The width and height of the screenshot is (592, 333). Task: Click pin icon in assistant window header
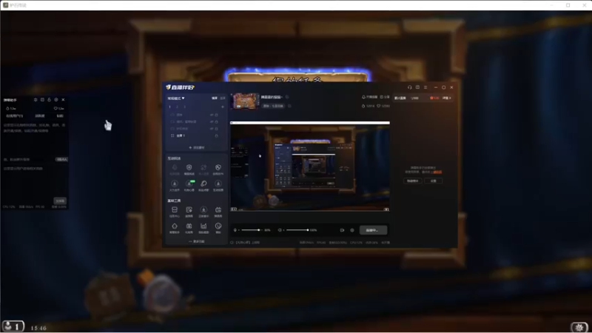[36, 100]
